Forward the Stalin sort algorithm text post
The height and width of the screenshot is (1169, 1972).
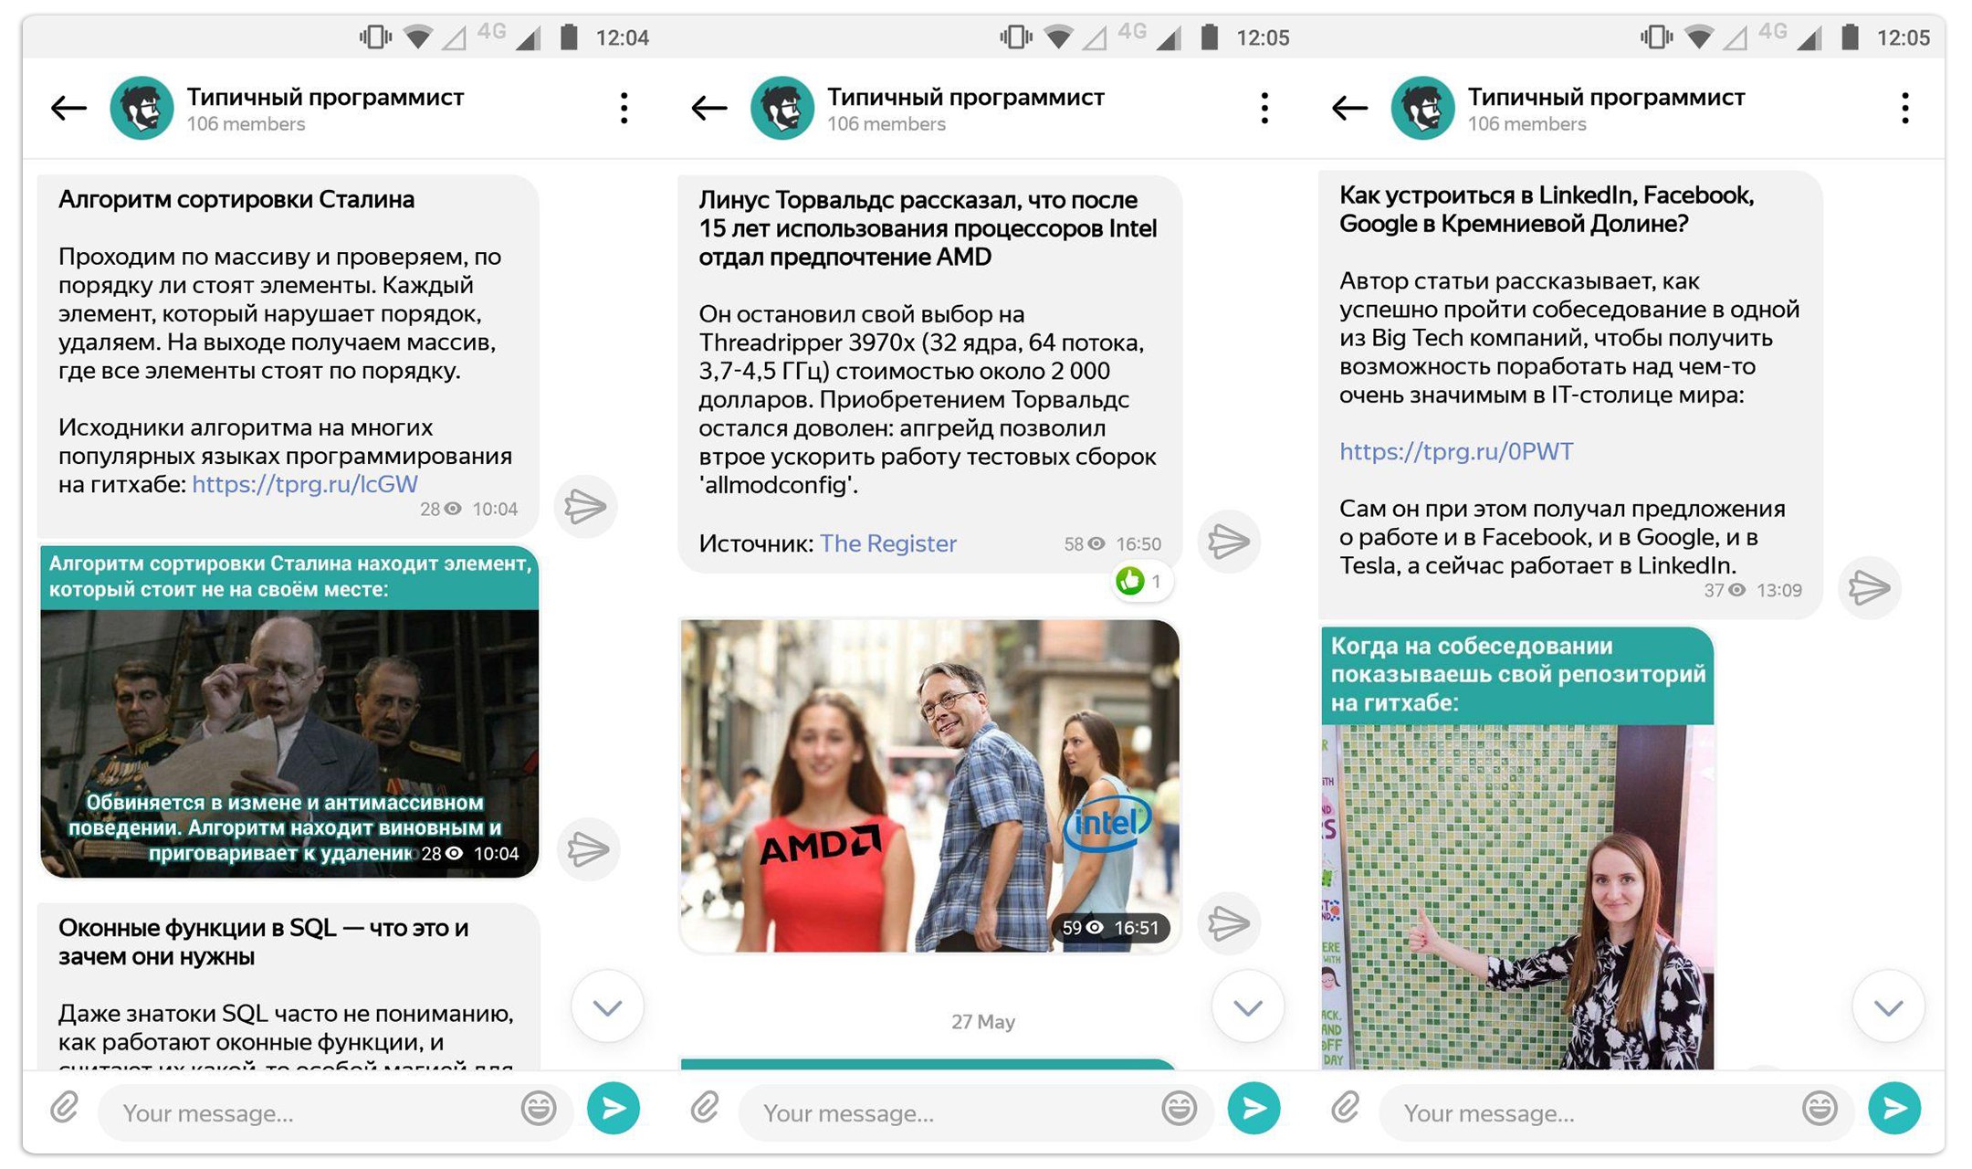pos(585,506)
